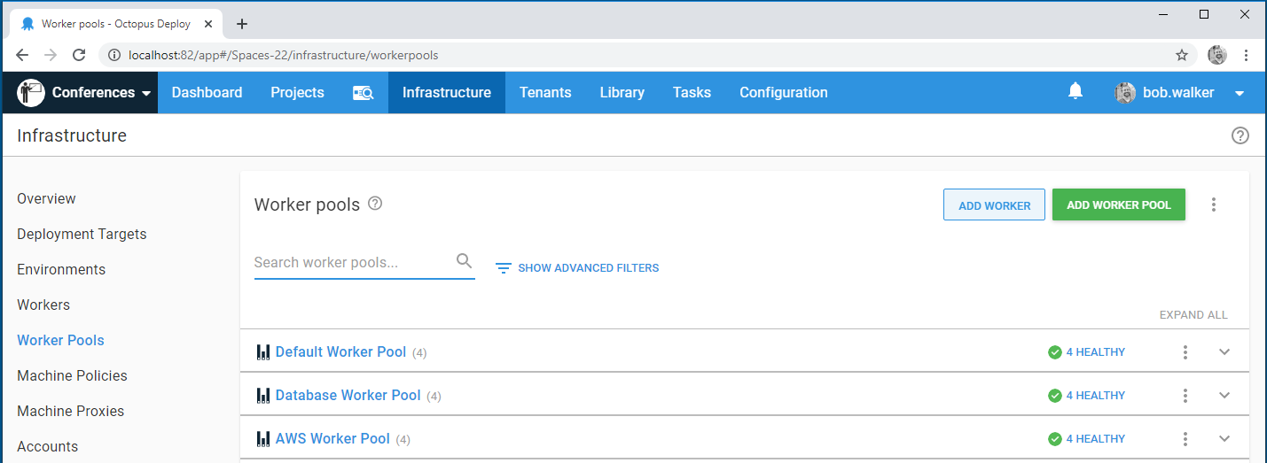The height and width of the screenshot is (463, 1267).
Task: Expand the Default Worker Pool row
Action: click(x=1224, y=352)
